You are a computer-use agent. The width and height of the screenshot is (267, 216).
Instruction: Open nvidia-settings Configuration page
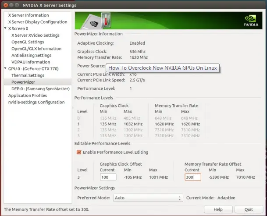(x=36, y=102)
